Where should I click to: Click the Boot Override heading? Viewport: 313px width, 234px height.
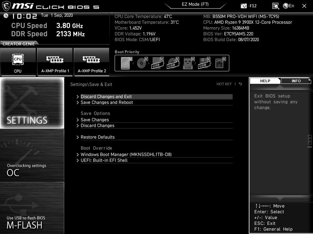tap(96, 148)
